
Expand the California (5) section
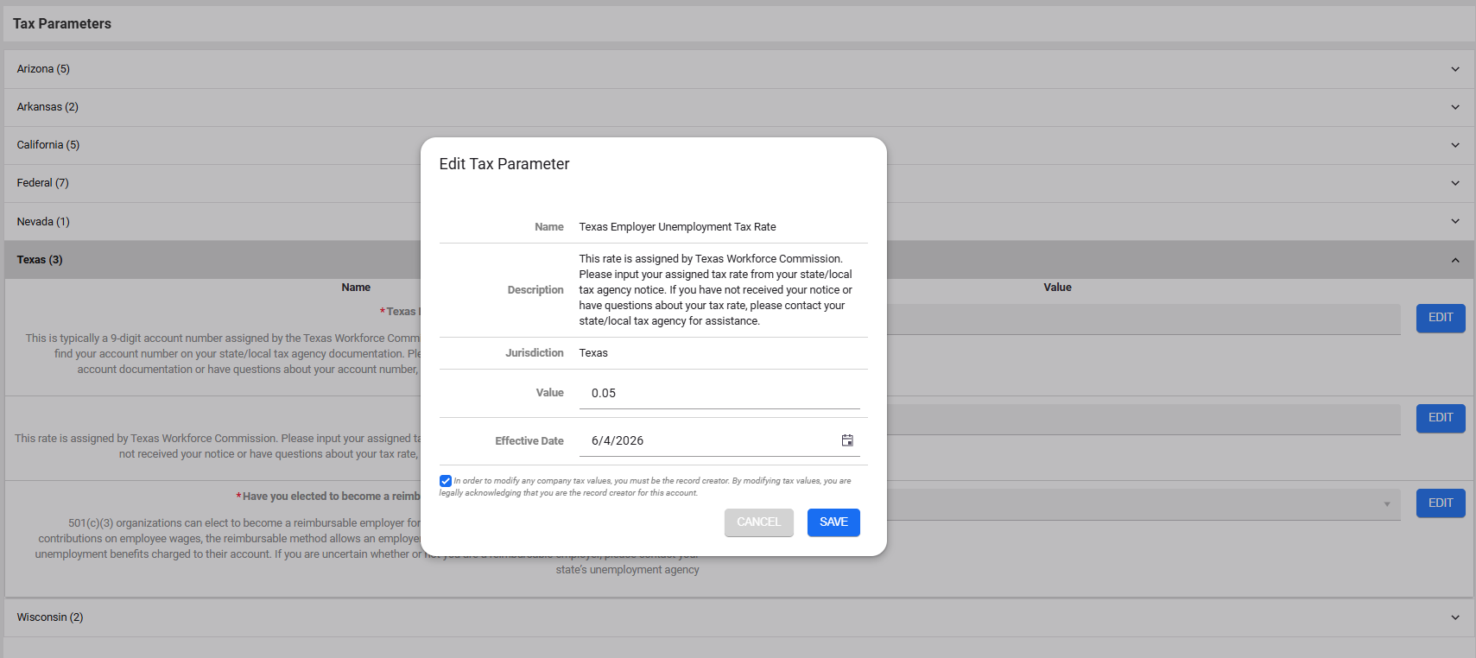tap(738, 145)
